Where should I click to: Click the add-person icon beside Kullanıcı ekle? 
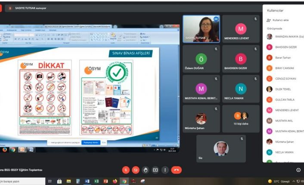(269, 20)
